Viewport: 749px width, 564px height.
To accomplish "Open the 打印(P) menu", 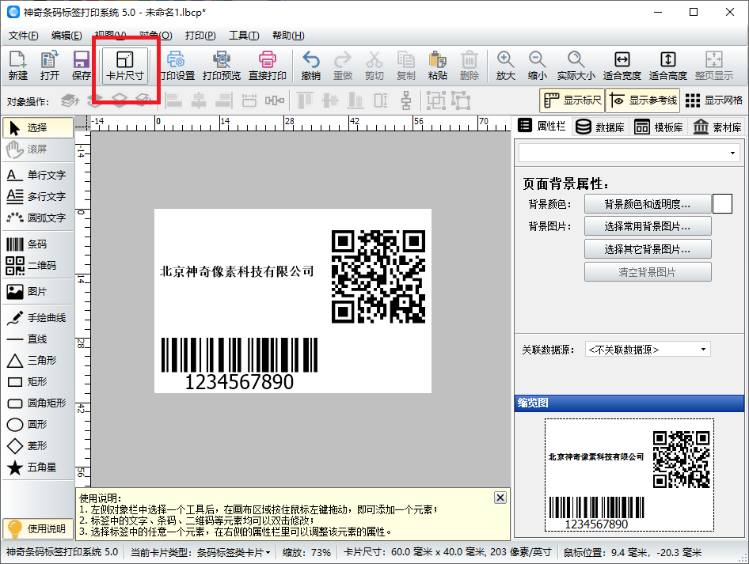I will tap(200, 36).
